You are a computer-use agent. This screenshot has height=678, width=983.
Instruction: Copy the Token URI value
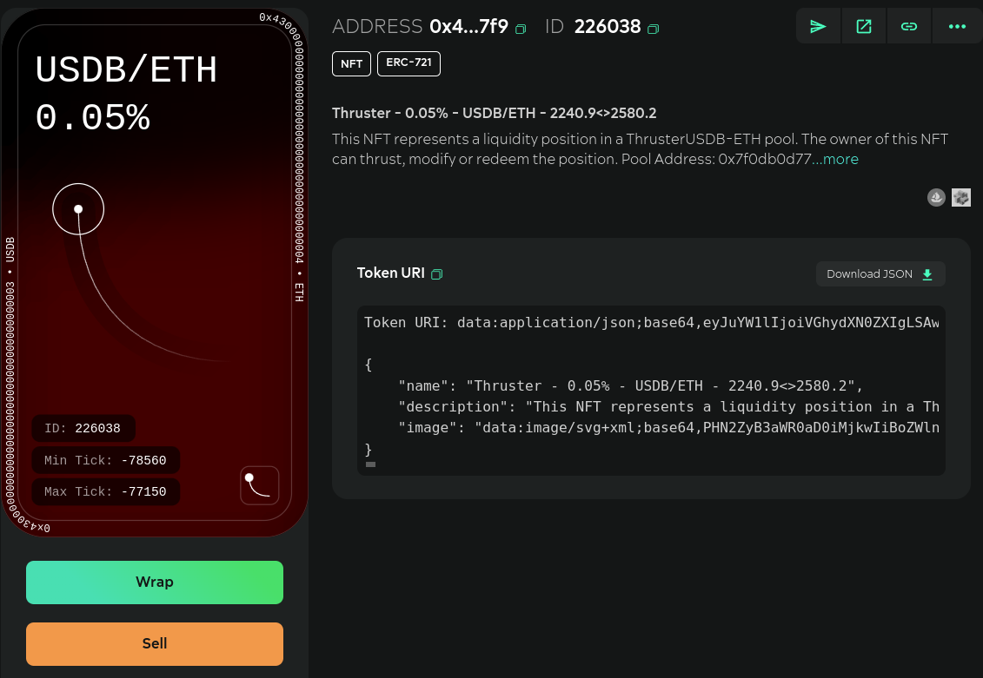[x=437, y=273]
